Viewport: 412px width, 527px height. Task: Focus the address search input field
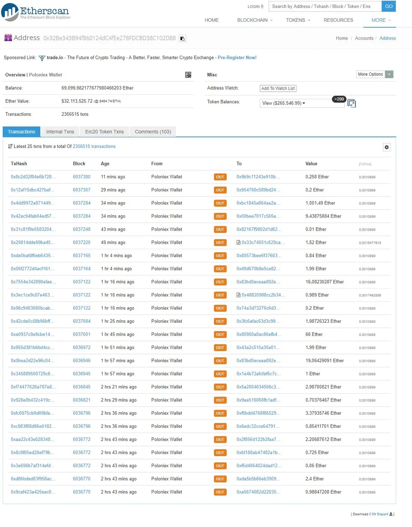click(x=325, y=6)
